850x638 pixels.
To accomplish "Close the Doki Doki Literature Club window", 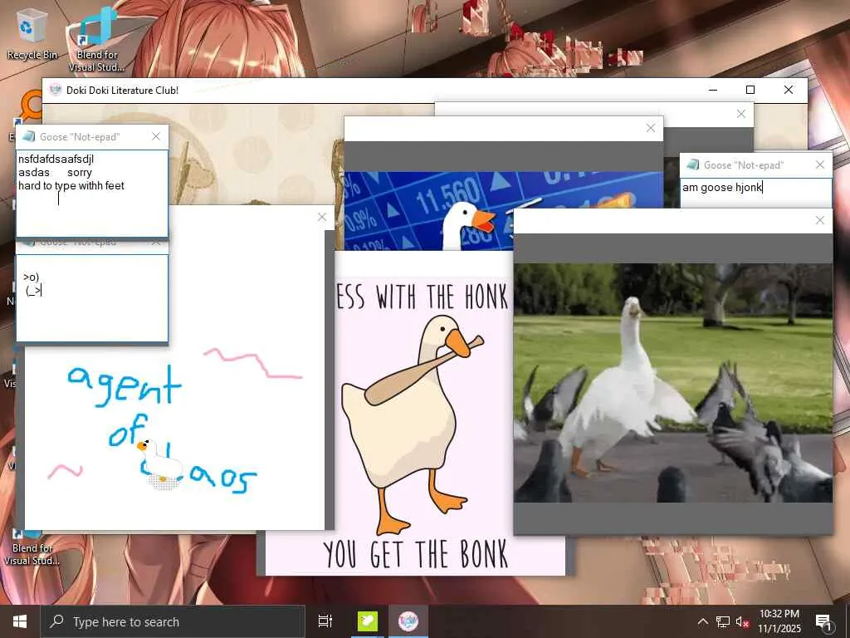I will coord(789,90).
